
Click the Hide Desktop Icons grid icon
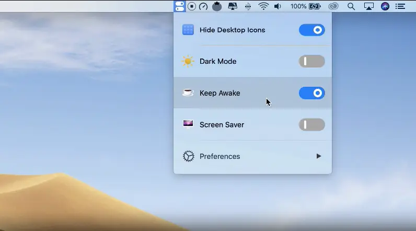(x=188, y=30)
